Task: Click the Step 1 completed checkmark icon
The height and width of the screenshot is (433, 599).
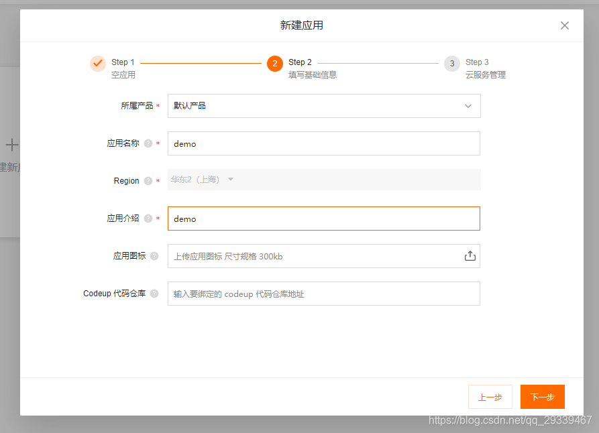Action: [x=98, y=62]
